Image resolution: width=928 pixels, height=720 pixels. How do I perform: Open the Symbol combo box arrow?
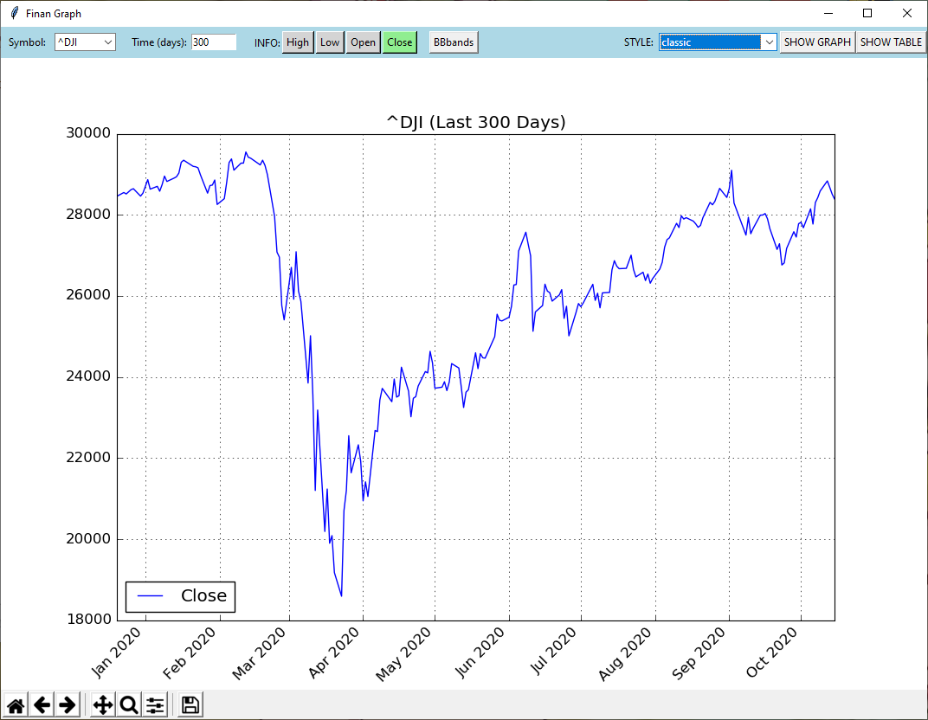[108, 42]
